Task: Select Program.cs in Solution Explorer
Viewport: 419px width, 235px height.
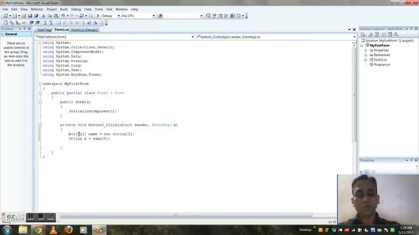Action: tap(382, 65)
